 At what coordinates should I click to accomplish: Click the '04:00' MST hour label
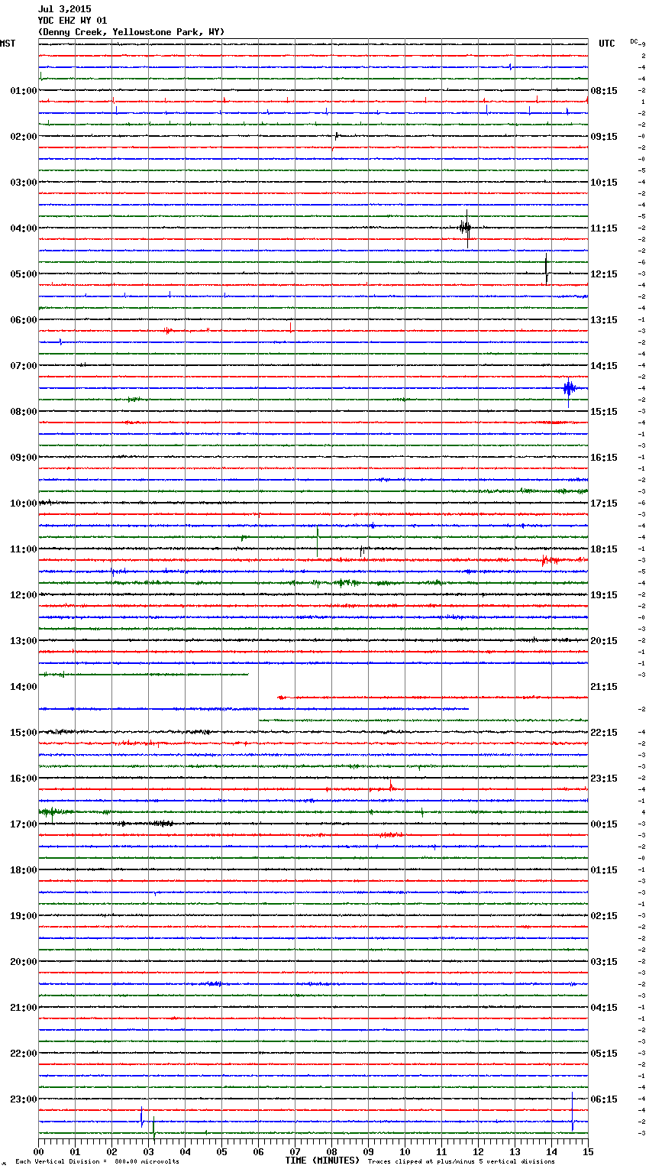pyautogui.click(x=24, y=228)
